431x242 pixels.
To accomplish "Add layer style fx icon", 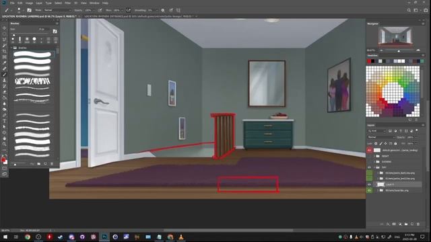I will point(388,224).
